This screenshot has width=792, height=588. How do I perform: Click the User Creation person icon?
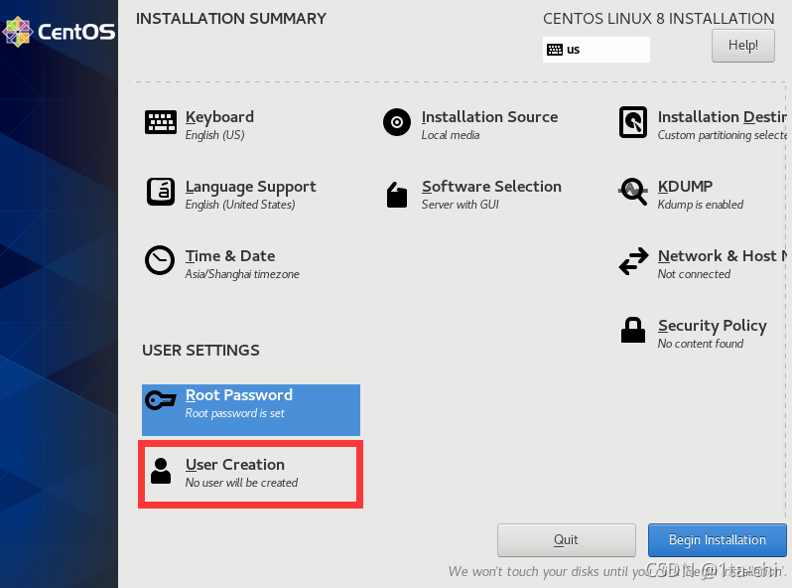pyautogui.click(x=161, y=471)
